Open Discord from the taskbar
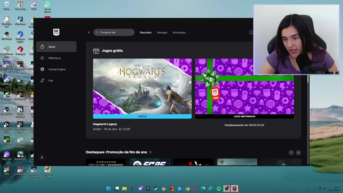The width and height of the screenshot is (343, 193). [140, 189]
